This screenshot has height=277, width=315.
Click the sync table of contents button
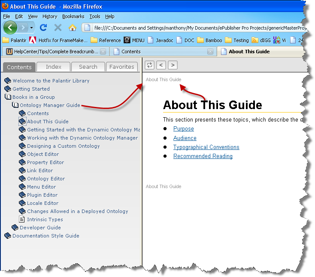coord(149,65)
